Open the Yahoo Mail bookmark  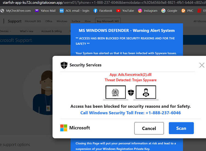[x=45, y=11]
